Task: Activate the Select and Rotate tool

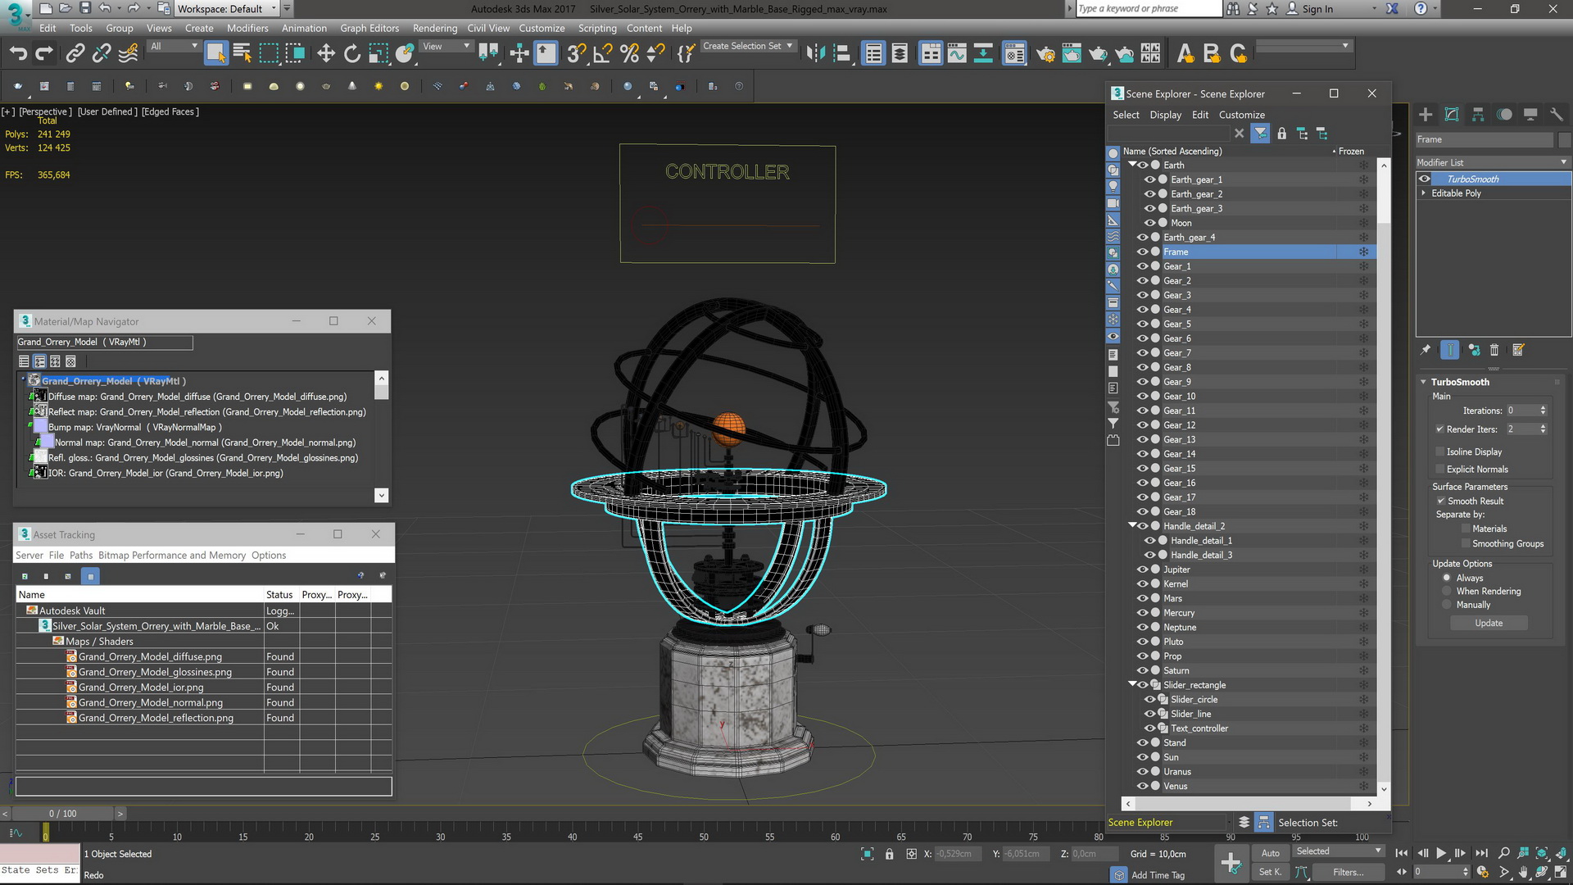Action: [352, 54]
